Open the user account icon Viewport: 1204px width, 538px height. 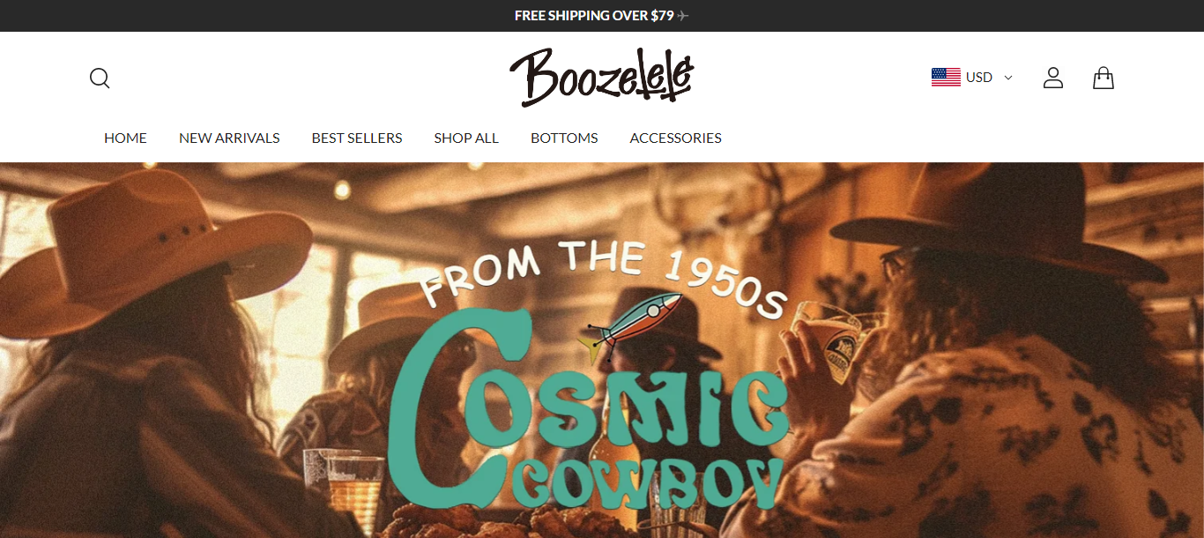(1053, 78)
